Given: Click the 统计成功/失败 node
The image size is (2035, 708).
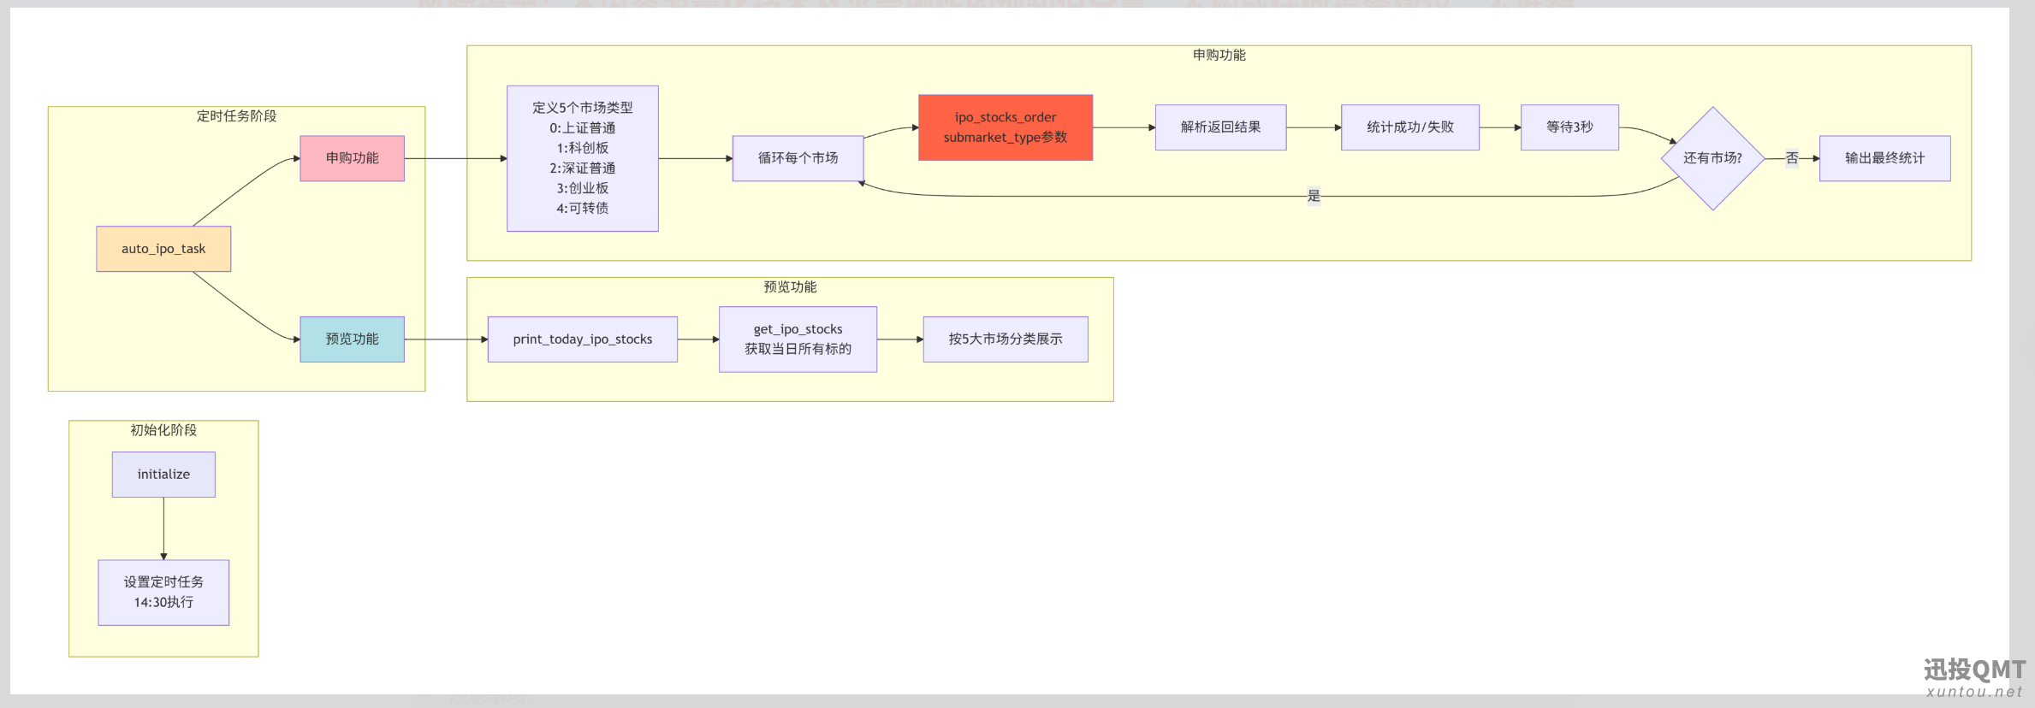Looking at the screenshot, I should (x=1410, y=127).
